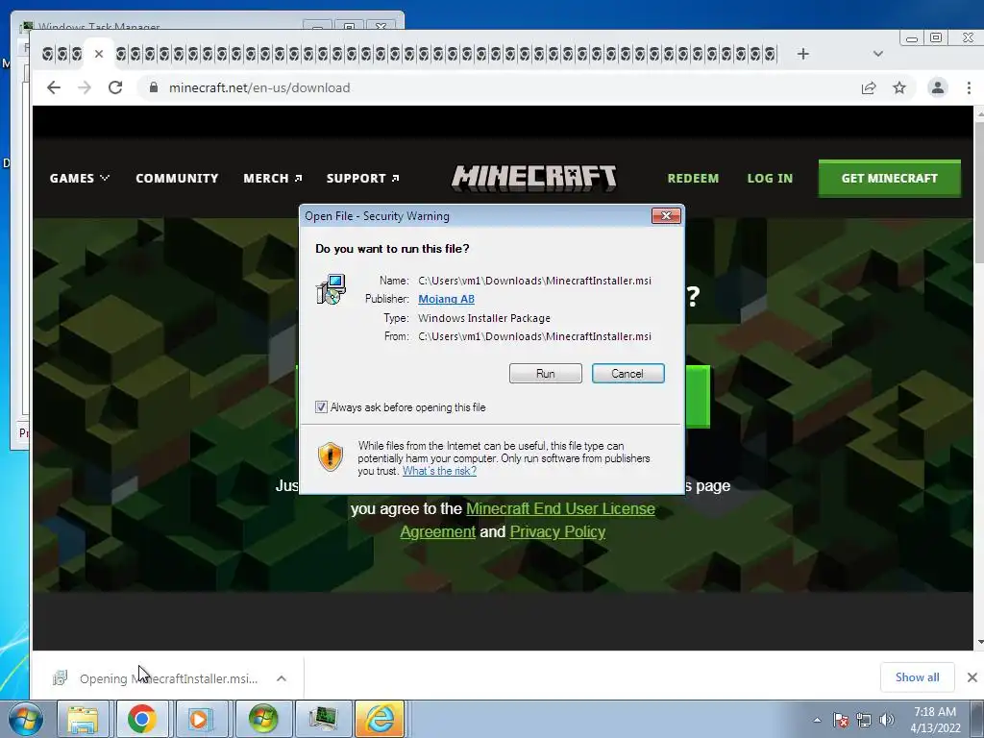
Task: Close the Security Warning dialog
Action: point(666,216)
